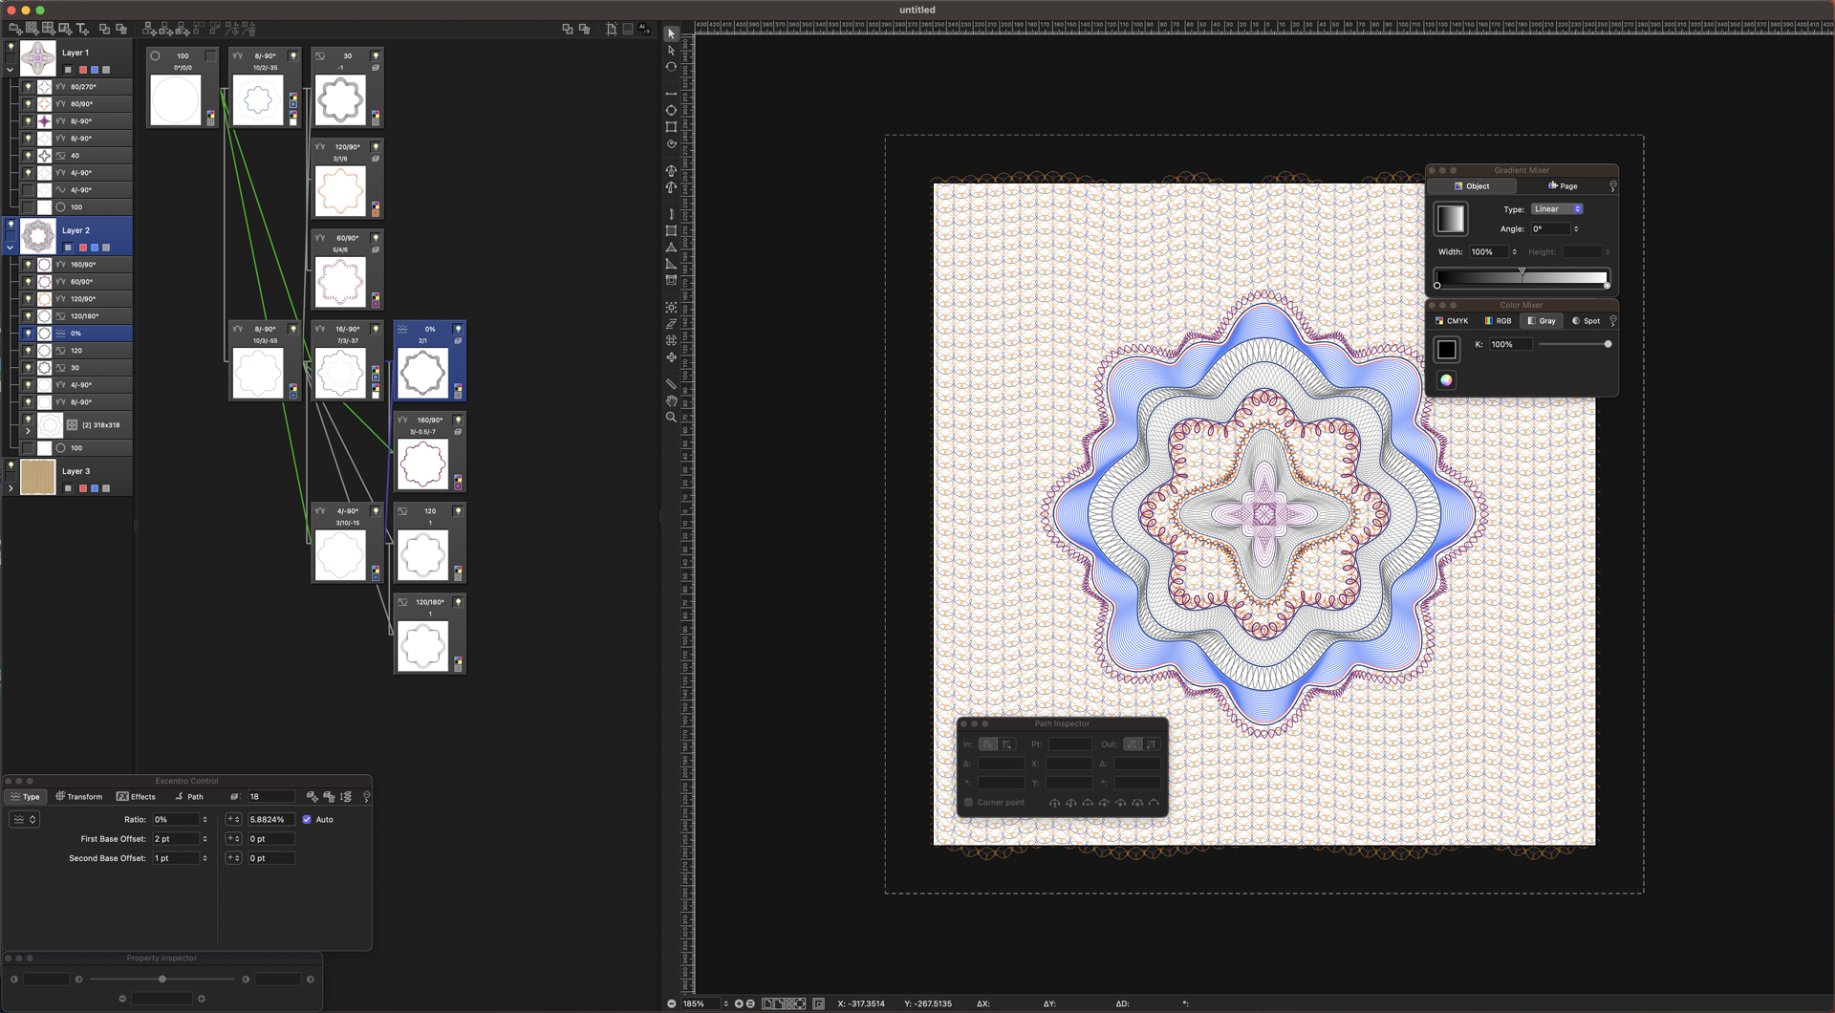The height and width of the screenshot is (1013, 1835).
Task: Select the arrow selection tool
Action: (671, 33)
